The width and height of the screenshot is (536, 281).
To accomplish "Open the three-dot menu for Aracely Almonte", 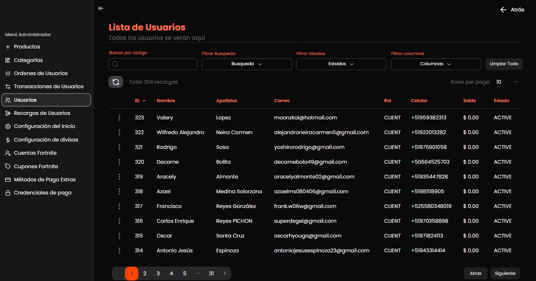I will [120, 177].
